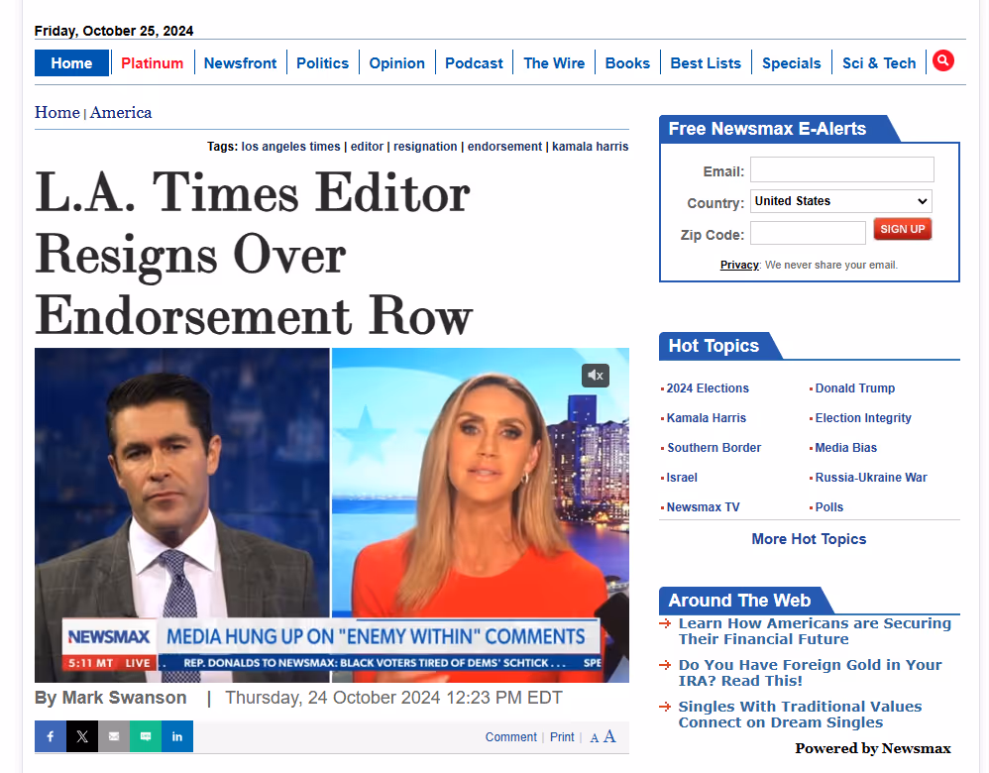This screenshot has height=773, width=989.
Task: Expand More Hot Topics
Action: [809, 538]
